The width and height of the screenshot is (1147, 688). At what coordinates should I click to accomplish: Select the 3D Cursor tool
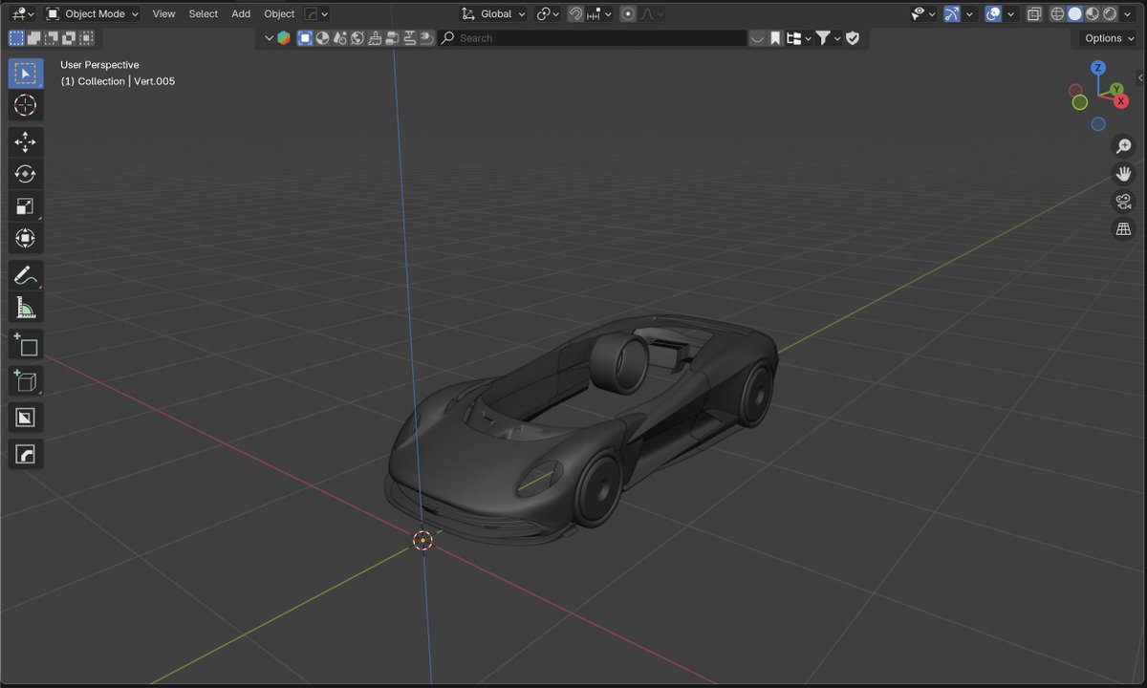pyautogui.click(x=26, y=105)
